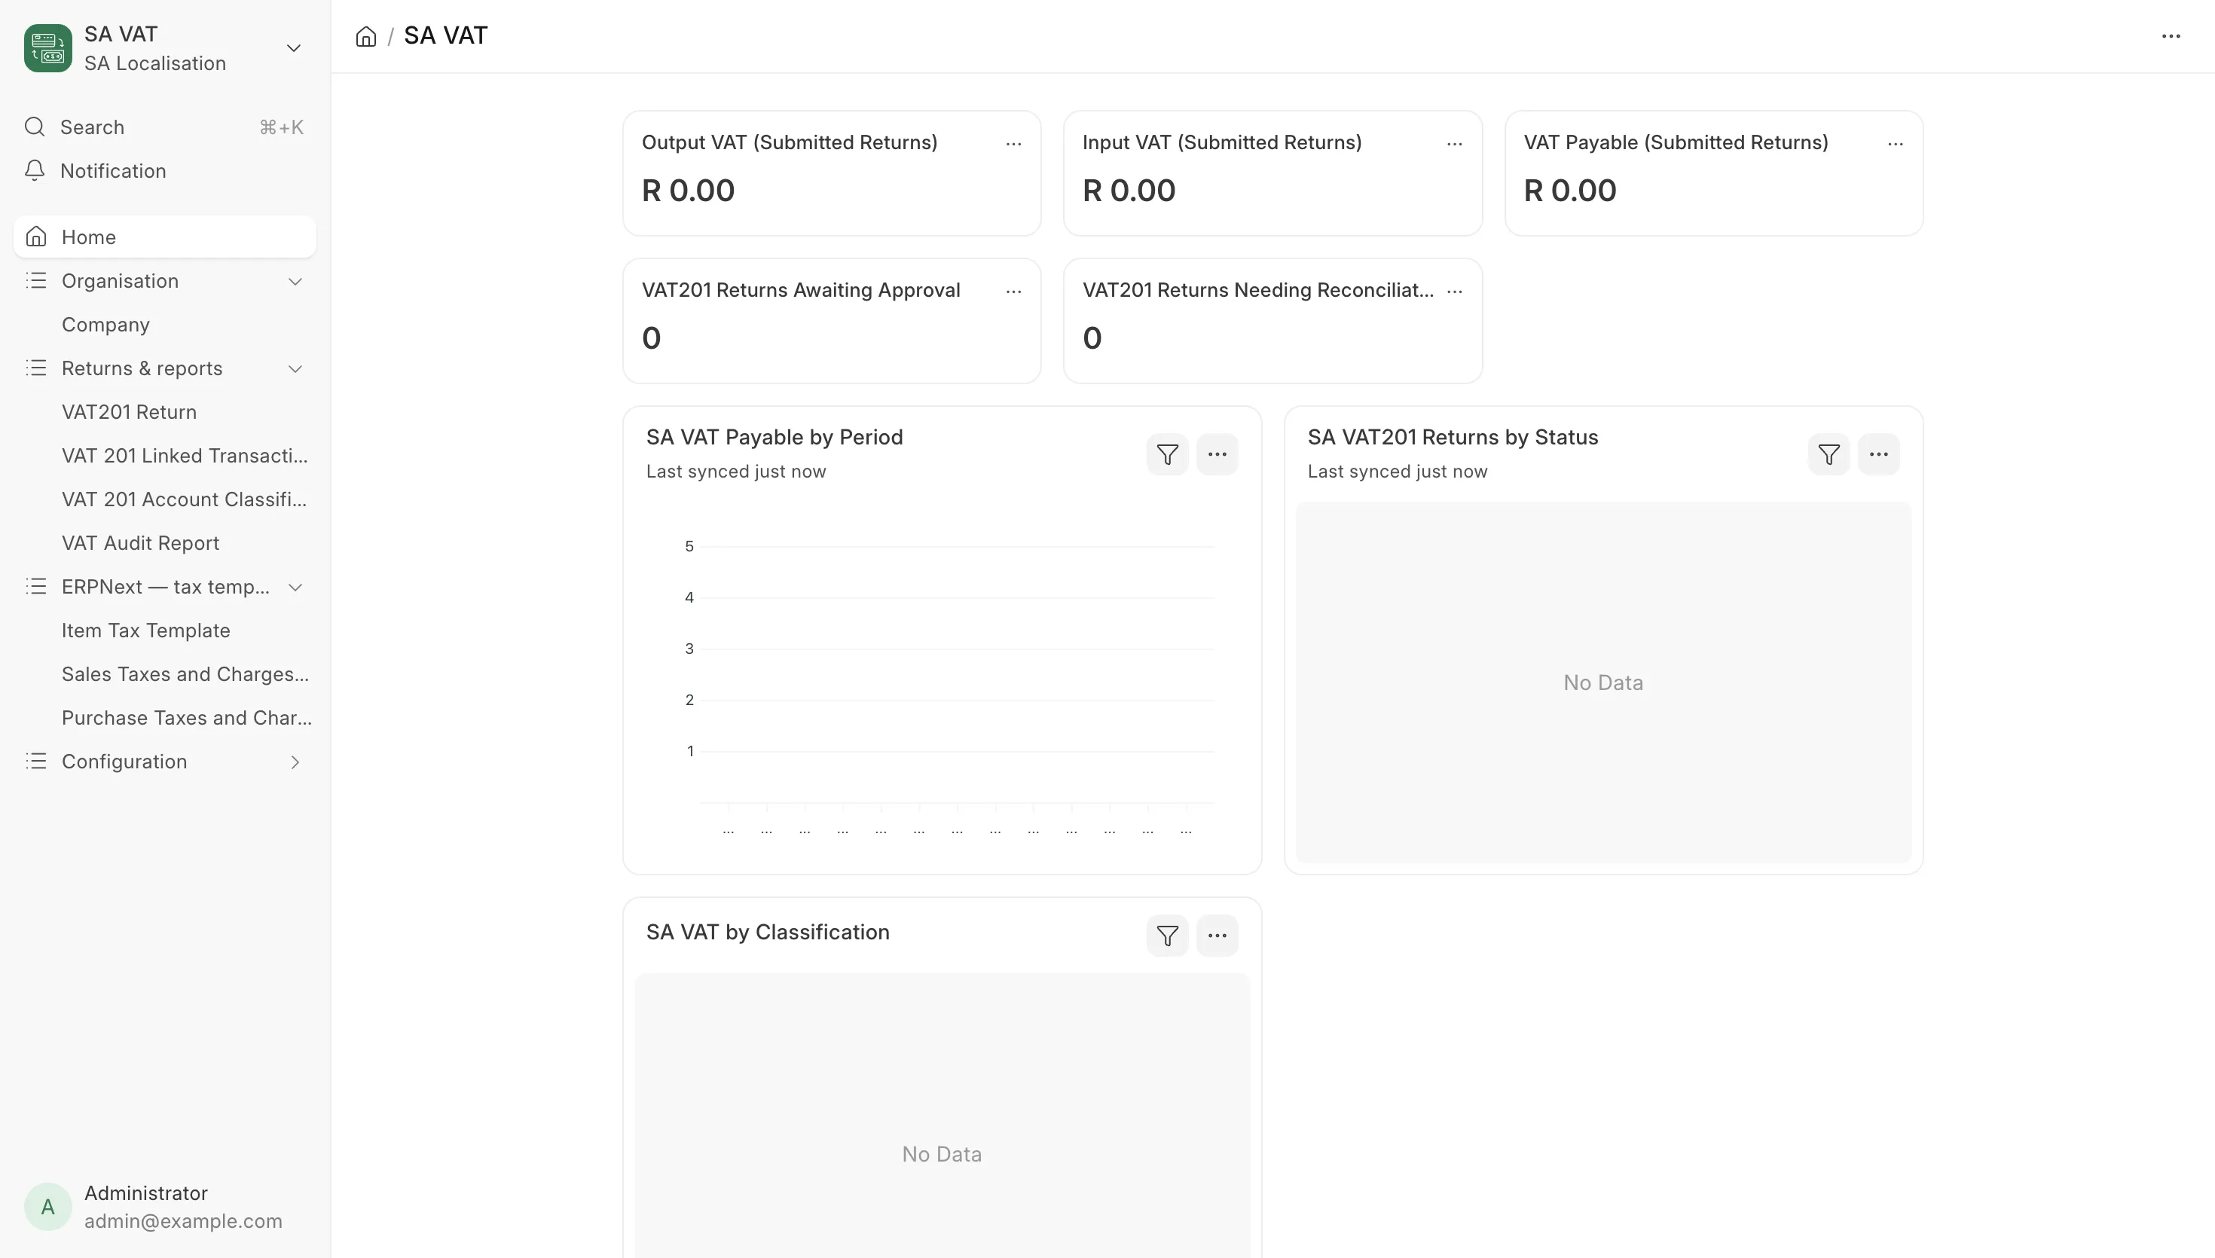This screenshot has height=1258, width=2215.
Task: Collapse the Organisation sidebar section
Action: point(295,282)
